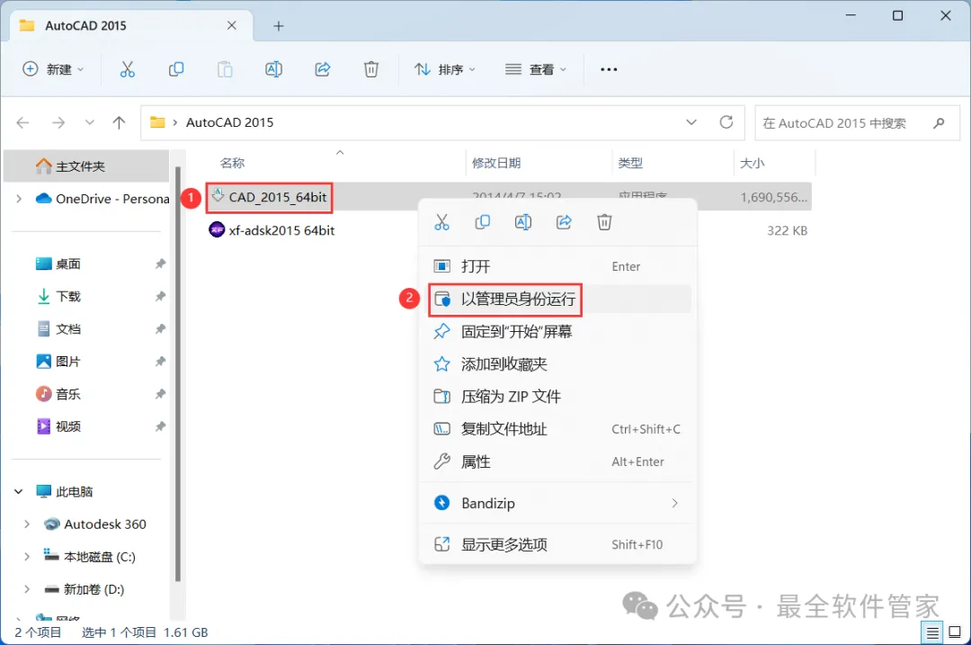
Task: Unpin 文档 via its pin icon
Action: tap(160, 329)
